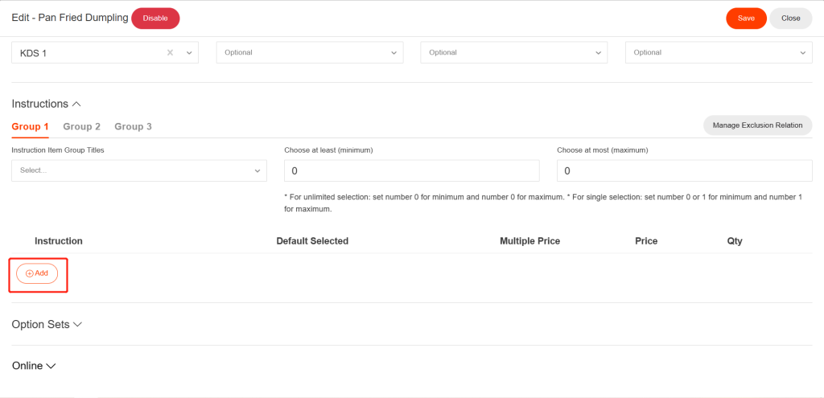Switch to the Group 1 tab
The image size is (824, 398).
pyautogui.click(x=30, y=127)
